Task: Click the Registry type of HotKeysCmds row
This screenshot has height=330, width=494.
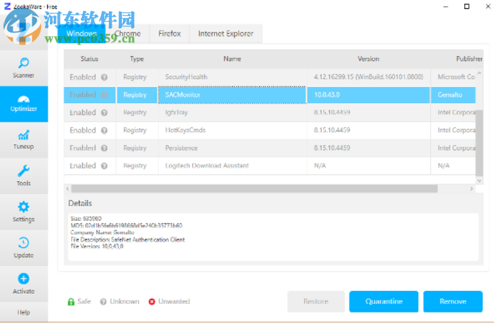Action: coord(135,130)
